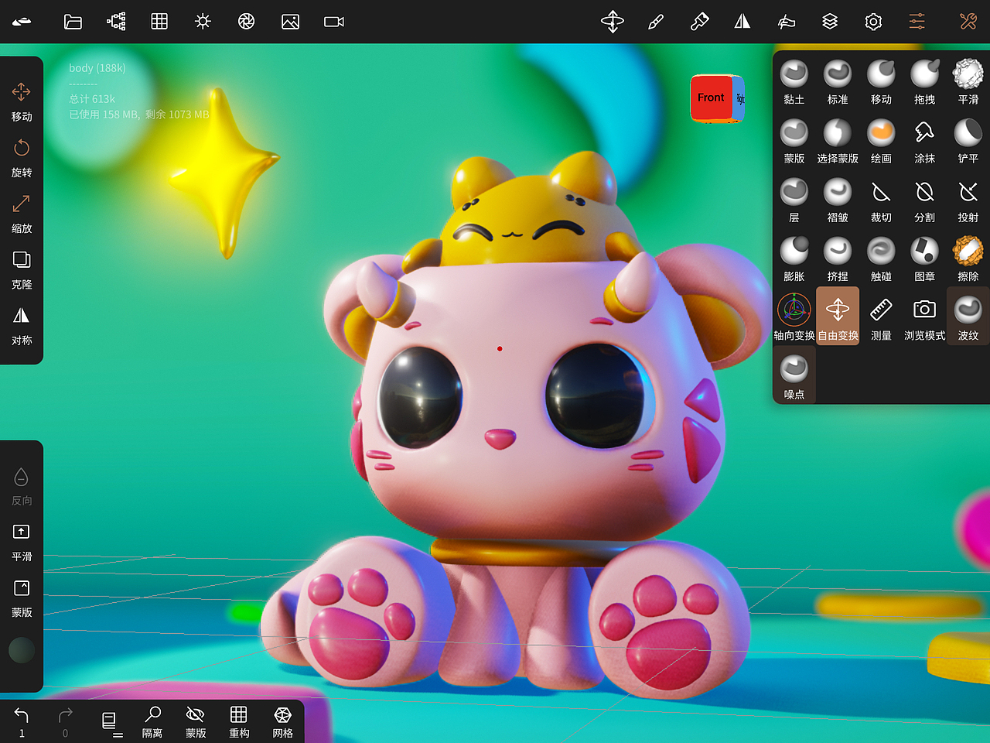
Task: Choose the 图章 (Stamp) tool
Action: 924,259
